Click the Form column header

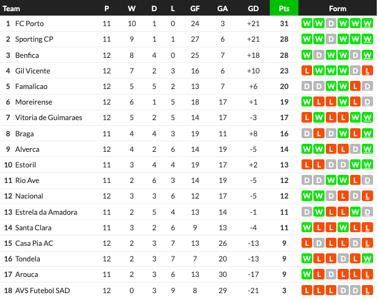338,8
